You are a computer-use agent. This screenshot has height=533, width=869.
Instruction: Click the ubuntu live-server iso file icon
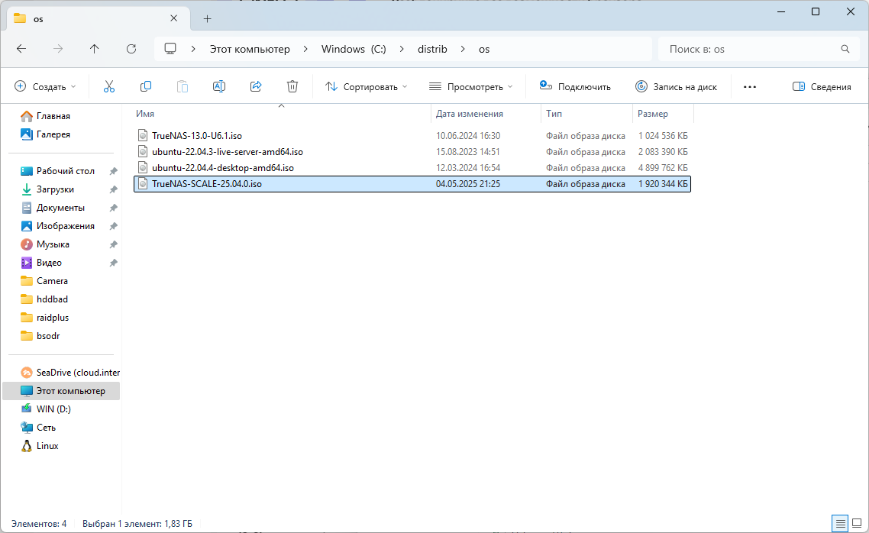[143, 151]
